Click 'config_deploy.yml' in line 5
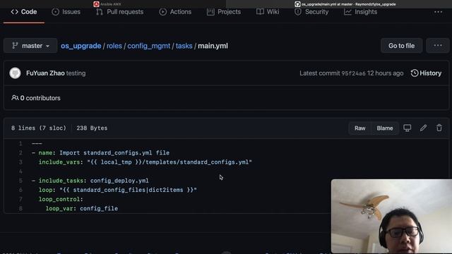The image size is (452, 254). tap(119, 181)
